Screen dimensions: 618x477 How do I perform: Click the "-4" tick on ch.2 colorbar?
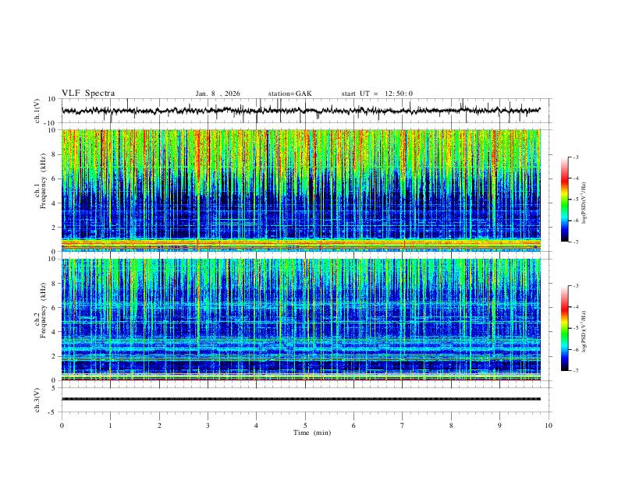(575, 307)
